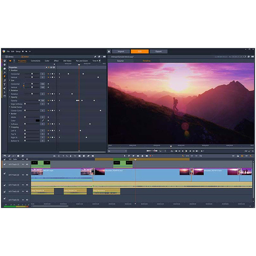Click the Home icon beside Import
The image size is (256, 256).
[x=109, y=51]
